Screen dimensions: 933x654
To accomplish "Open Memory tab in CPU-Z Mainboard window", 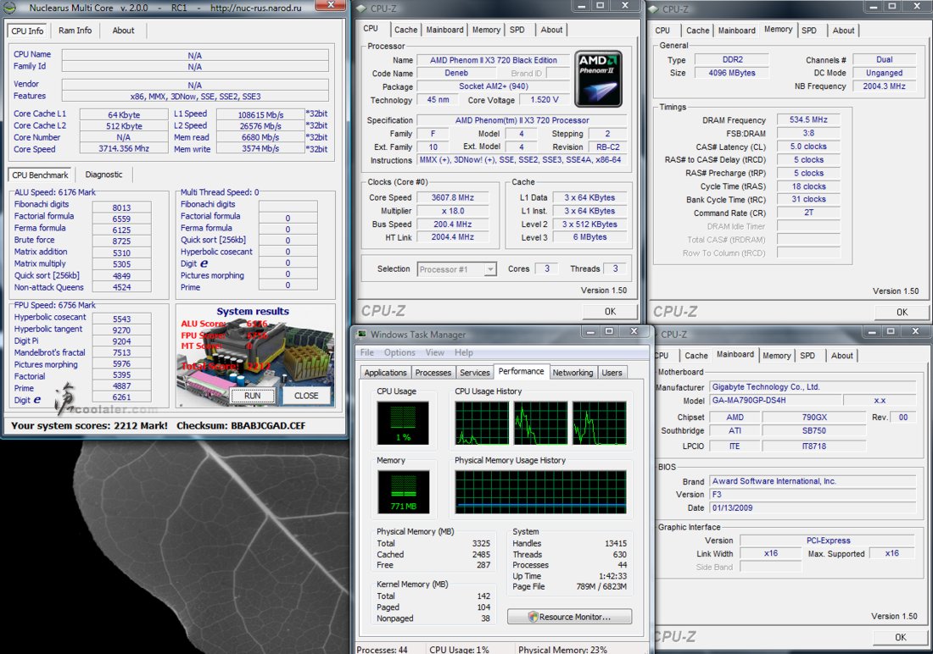I will tap(776, 356).
